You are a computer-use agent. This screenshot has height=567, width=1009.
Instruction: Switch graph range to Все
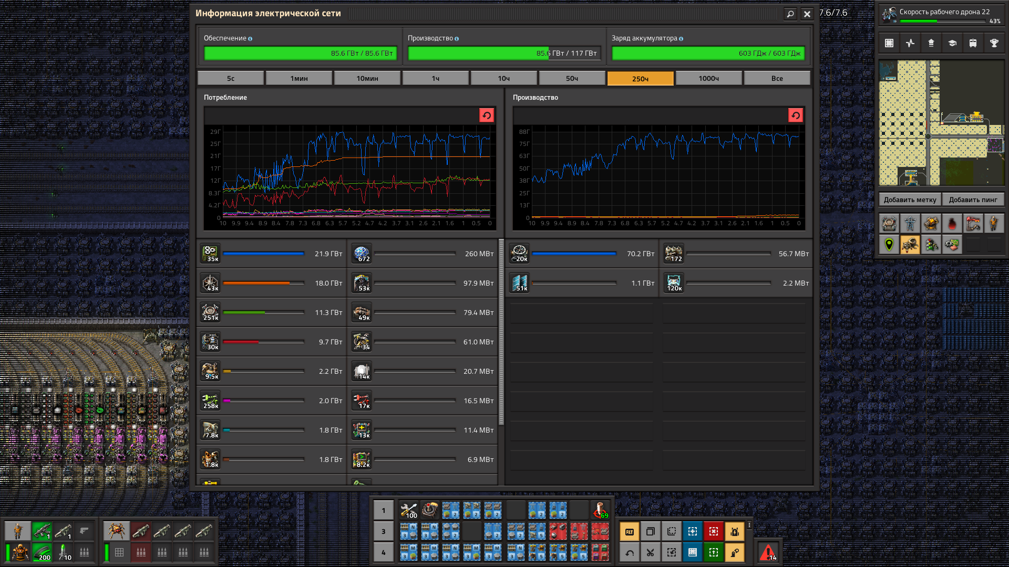(x=777, y=78)
